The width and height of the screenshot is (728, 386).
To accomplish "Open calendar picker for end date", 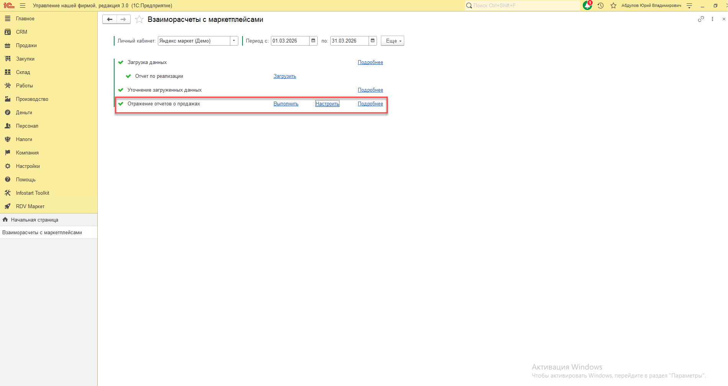I will (x=373, y=41).
